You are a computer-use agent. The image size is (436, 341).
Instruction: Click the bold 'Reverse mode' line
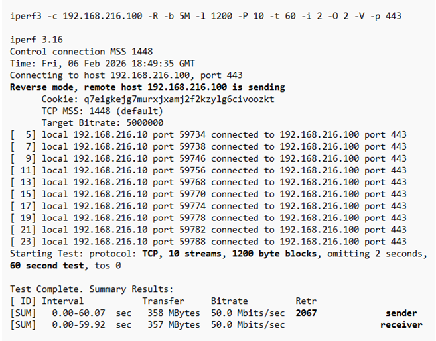147,87
